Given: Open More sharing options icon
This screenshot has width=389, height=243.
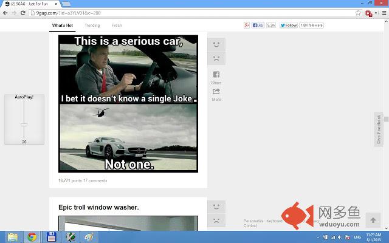Looking at the screenshot, I should [x=216, y=92].
